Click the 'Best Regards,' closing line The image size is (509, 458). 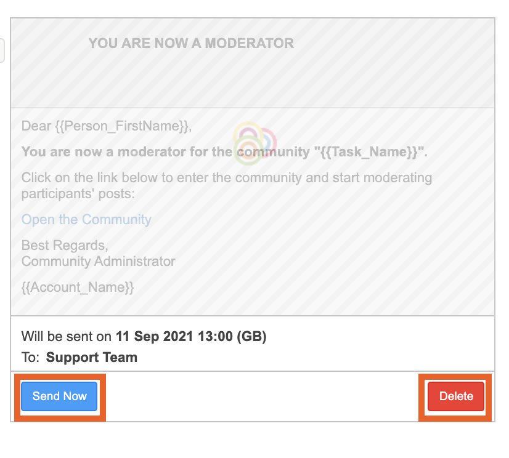(x=65, y=246)
